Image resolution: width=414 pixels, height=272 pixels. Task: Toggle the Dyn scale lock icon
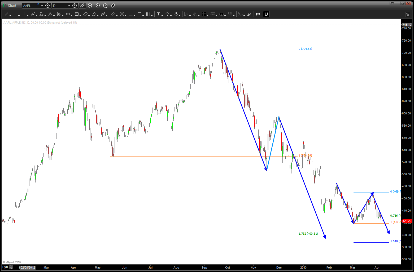tap(11, 267)
